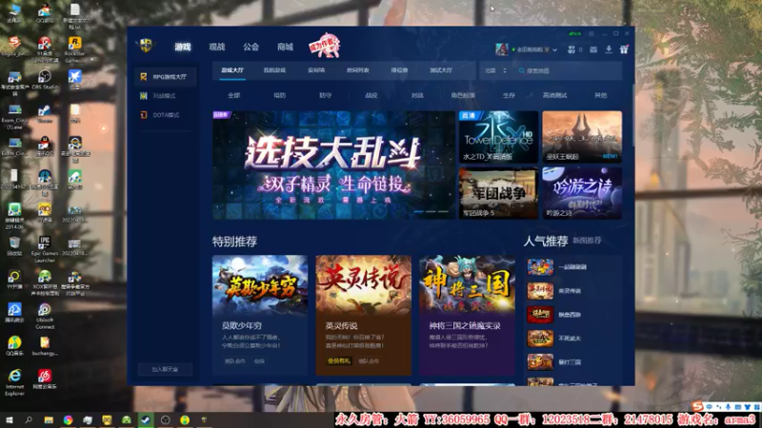The height and width of the screenshot is (428, 762).
Task: Open the 游戏 top navigation tab
Action: pos(183,47)
